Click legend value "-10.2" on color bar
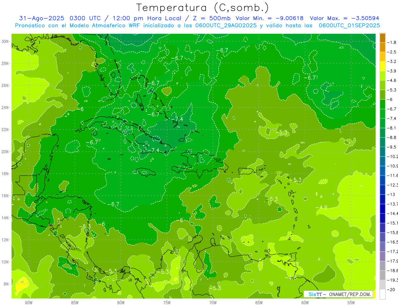The height and width of the screenshot is (307, 398). (x=393, y=156)
